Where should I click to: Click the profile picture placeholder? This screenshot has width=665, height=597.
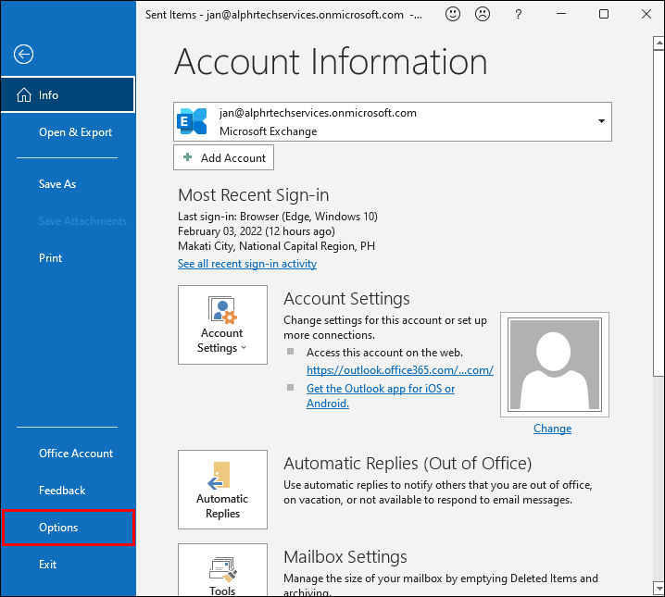tap(552, 364)
